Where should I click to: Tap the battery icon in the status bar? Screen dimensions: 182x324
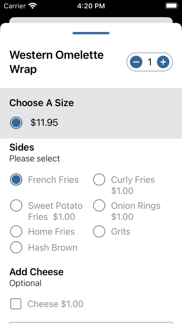[171, 5]
